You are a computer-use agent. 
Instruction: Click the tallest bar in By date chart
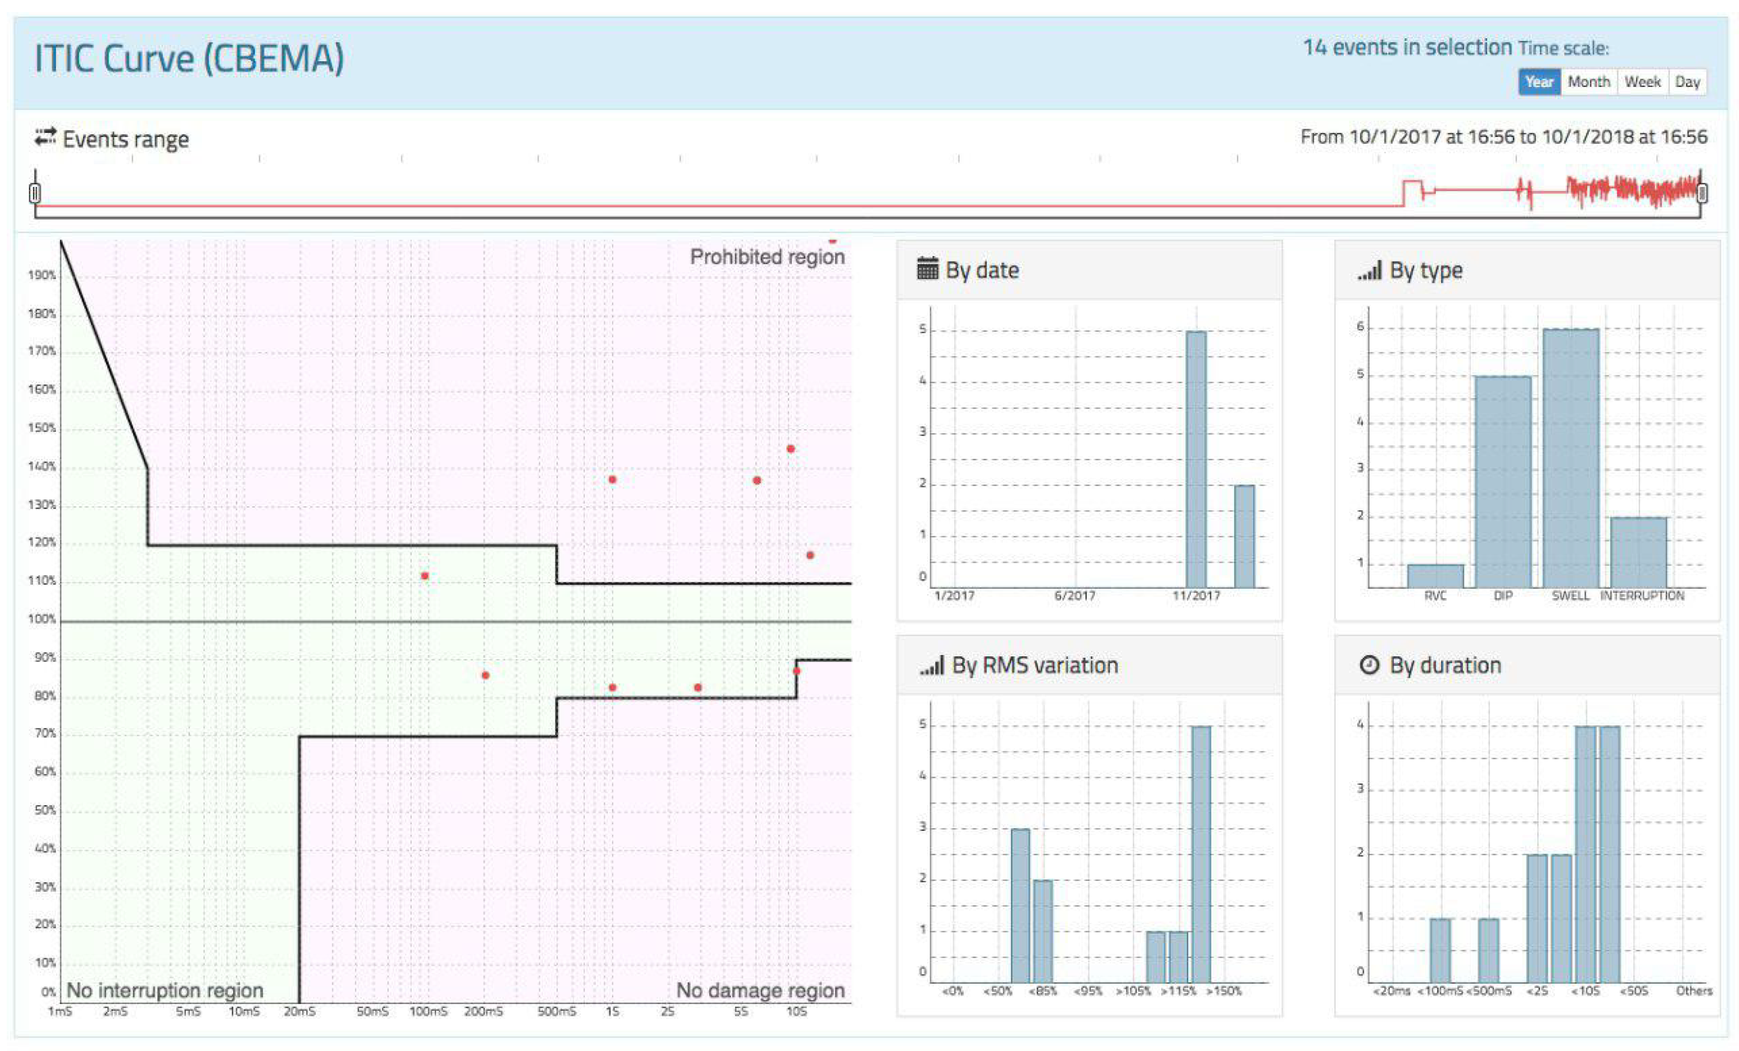[x=1196, y=459]
